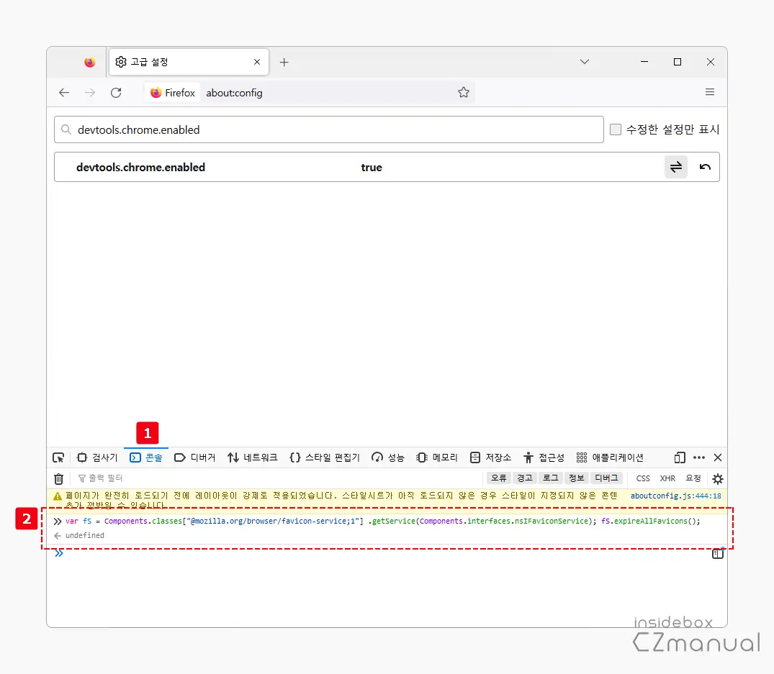Open the aboutconfig.js:444:18 source link

click(675, 496)
